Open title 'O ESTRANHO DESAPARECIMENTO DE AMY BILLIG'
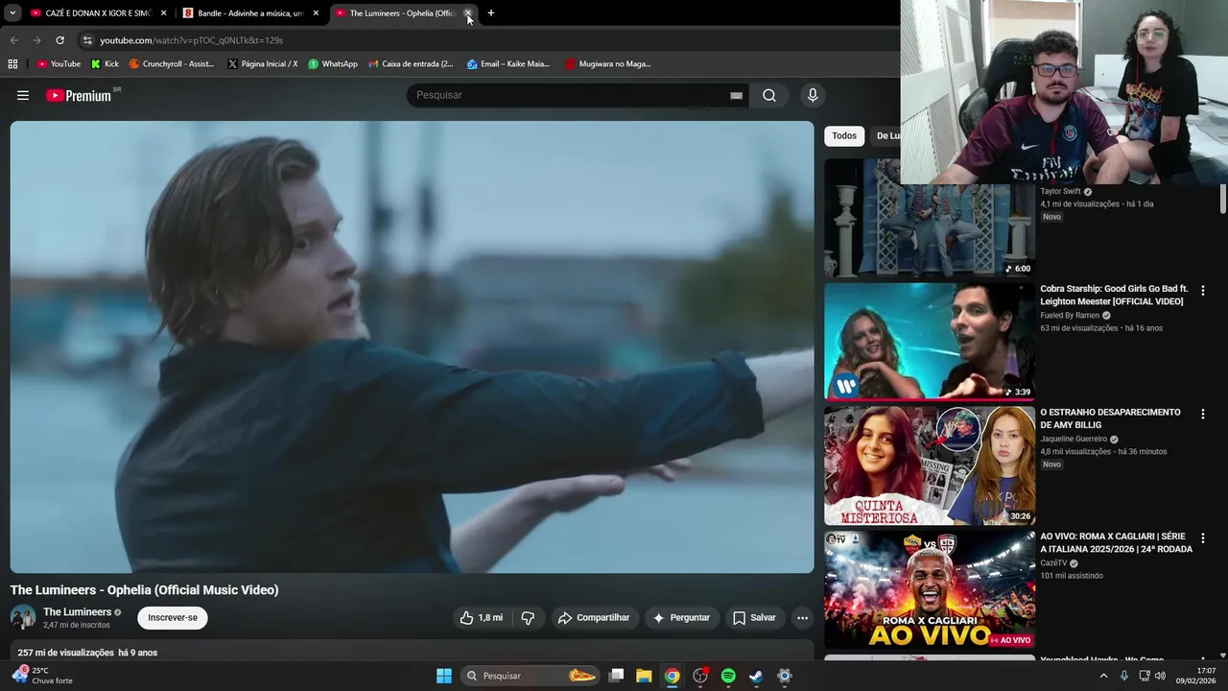The width and height of the screenshot is (1228, 691). [1110, 418]
